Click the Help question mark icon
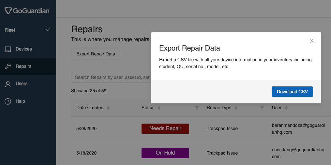 point(8,101)
